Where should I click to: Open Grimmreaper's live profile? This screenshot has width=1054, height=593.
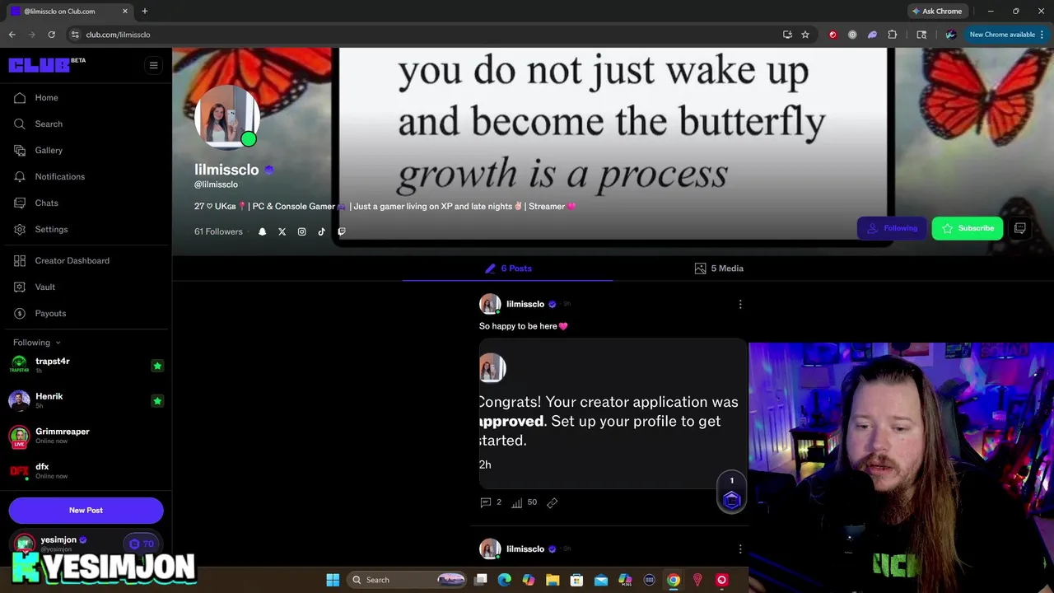(x=62, y=432)
